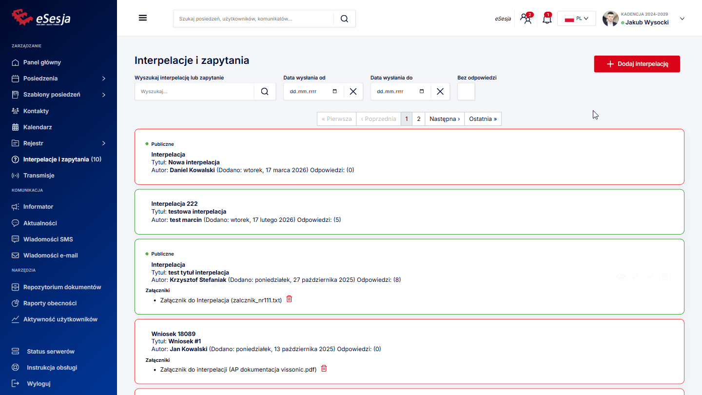Click the interpelation search magnifier button

click(x=265, y=92)
